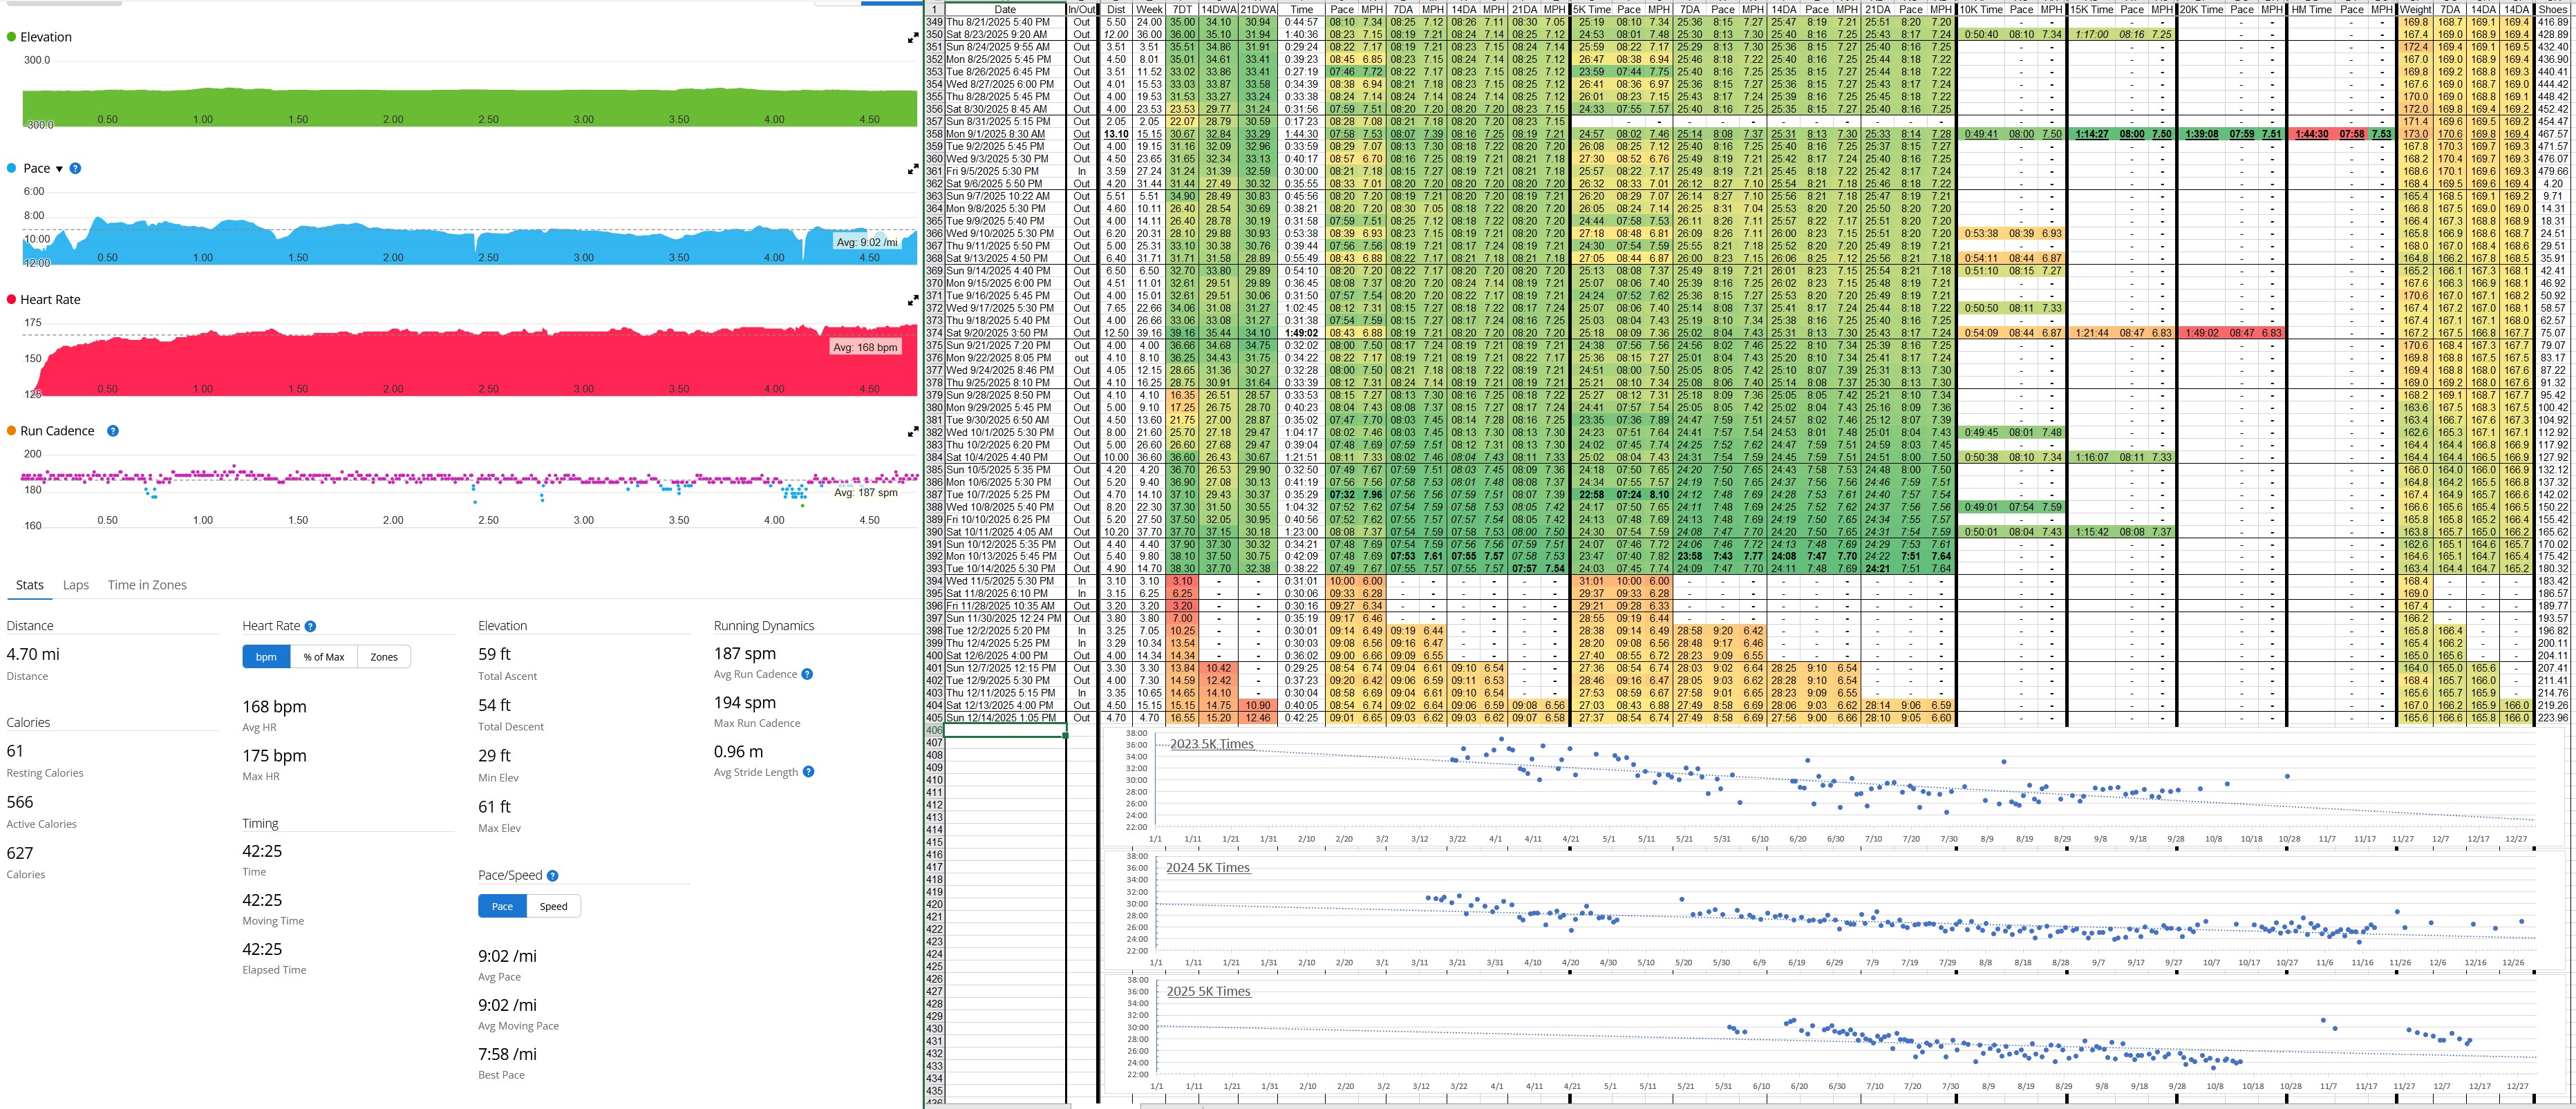Switch heart rate display to % of Max
Image resolution: width=2576 pixels, height=1109 pixels.
coord(324,657)
